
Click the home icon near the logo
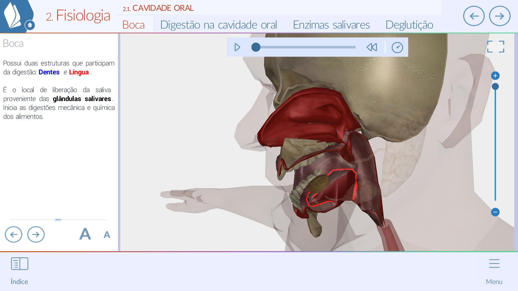click(x=30, y=24)
